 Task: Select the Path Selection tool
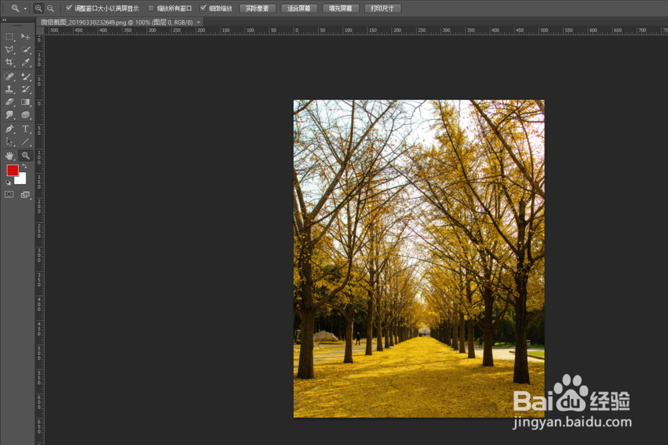pyautogui.click(x=9, y=141)
